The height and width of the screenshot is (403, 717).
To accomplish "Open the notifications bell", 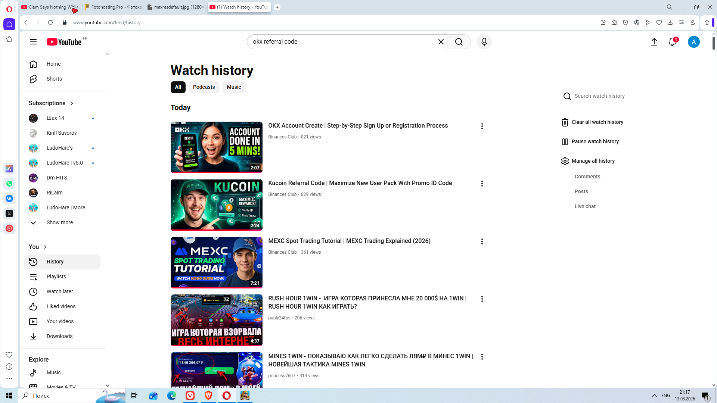I will tap(672, 42).
